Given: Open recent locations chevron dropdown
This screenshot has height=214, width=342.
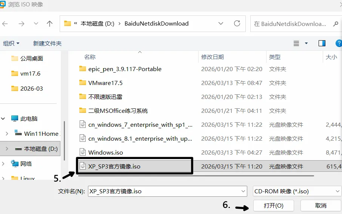Looking at the screenshot, I should coord(36,24).
